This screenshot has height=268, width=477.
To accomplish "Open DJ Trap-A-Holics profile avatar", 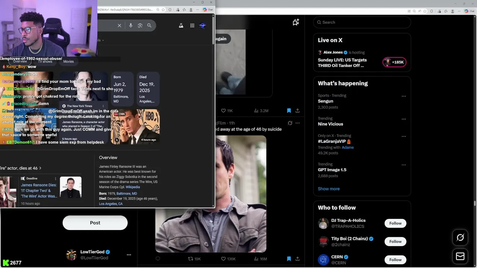I will (x=323, y=223).
